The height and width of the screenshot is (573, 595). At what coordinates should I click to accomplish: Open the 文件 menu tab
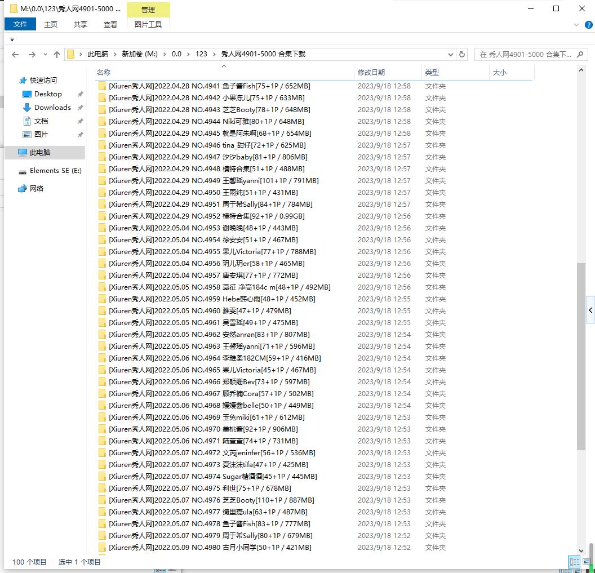coord(20,24)
